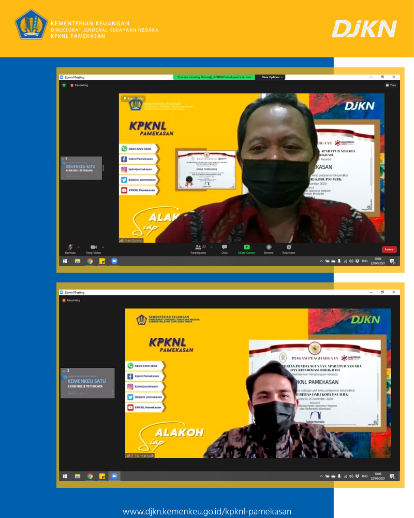Start recording with the Record icon

coord(269,249)
